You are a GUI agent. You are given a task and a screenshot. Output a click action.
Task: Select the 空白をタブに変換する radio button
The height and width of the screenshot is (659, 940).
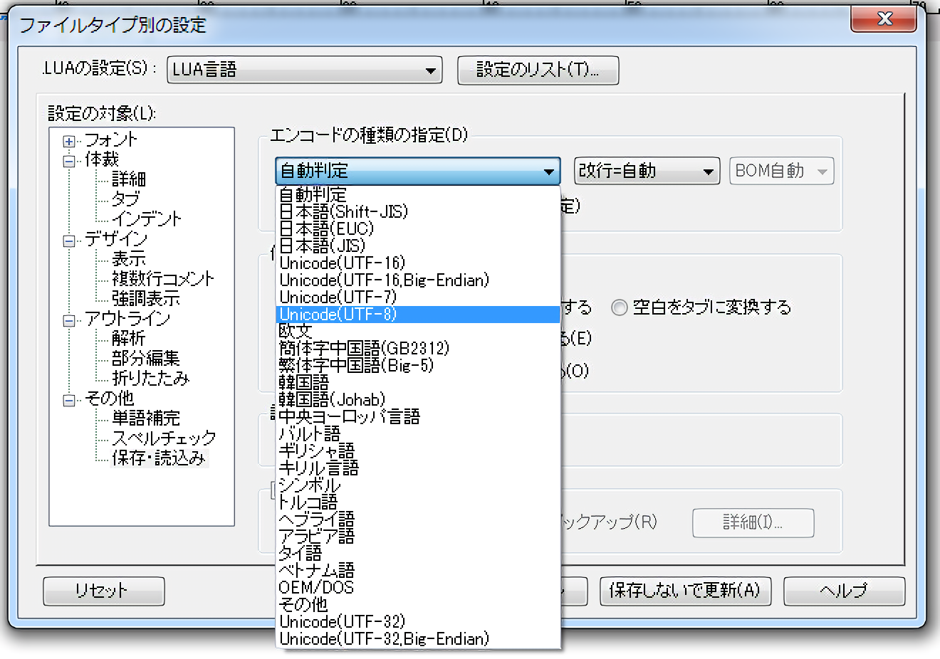tap(620, 307)
